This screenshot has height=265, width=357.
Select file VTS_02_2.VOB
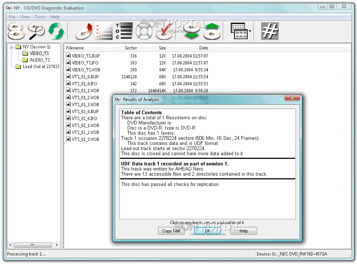coord(85,132)
